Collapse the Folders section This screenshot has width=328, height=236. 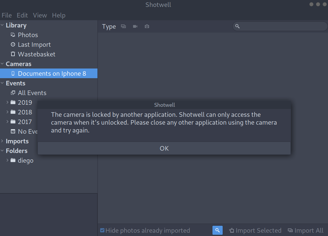tap(2, 150)
